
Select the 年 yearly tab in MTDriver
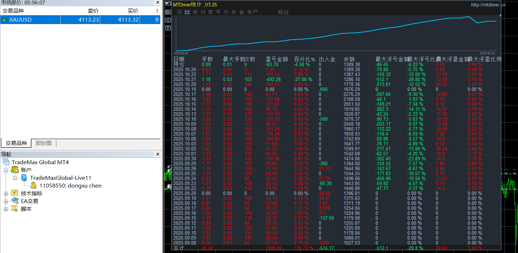point(218,12)
